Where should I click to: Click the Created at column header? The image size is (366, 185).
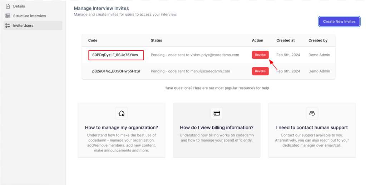click(x=286, y=40)
